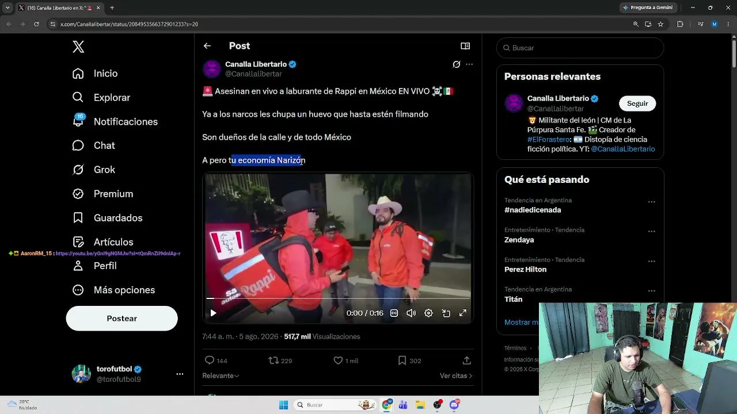Click the Windows taskbar Buscar search box
Viewport: 737px width, 414px height.
click(336, 405)
